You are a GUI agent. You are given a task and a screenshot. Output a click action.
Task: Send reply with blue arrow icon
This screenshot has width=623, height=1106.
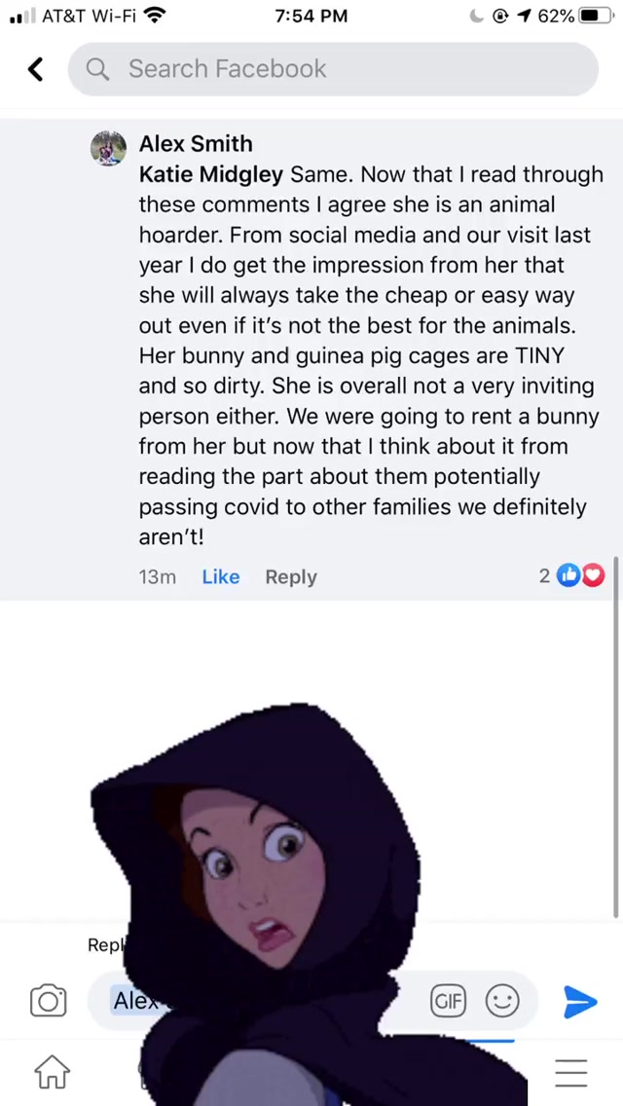click(x=581, y=1002)
